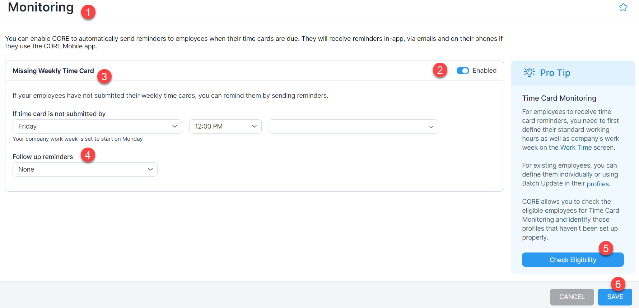The width and height of the screenshot is (639, 308).
Task: Click the Check Eligibility button
Action: click(573, 260)
